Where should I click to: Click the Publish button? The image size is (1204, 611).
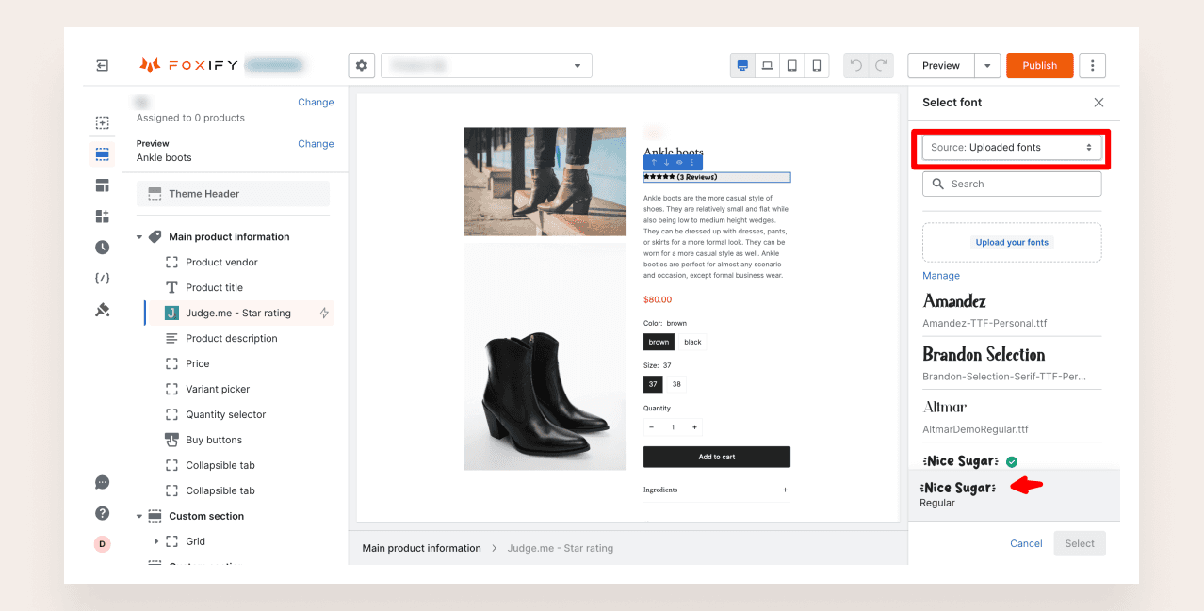1039,66
